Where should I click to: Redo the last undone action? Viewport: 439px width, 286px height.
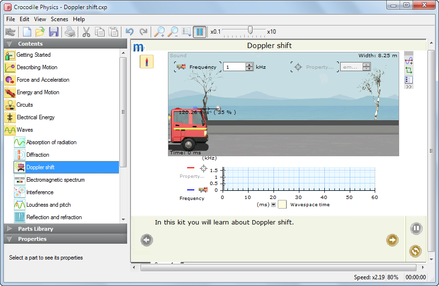[x=143, y=32]
